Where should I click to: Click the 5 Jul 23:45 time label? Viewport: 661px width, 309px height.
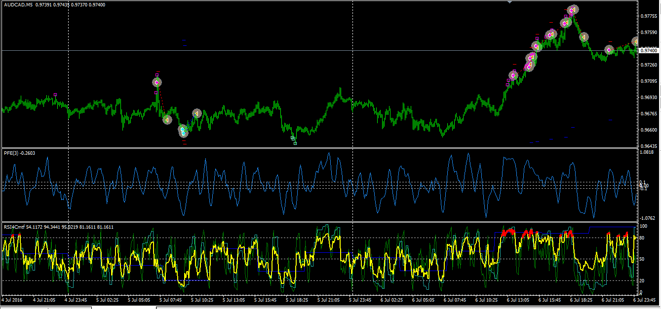(360, 300)
